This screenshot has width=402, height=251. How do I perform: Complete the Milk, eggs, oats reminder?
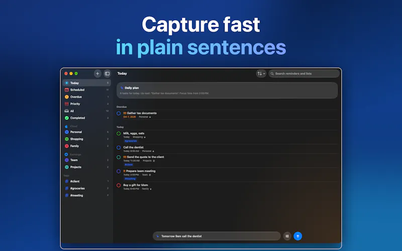pyautogui.click(x=119, y=134)
